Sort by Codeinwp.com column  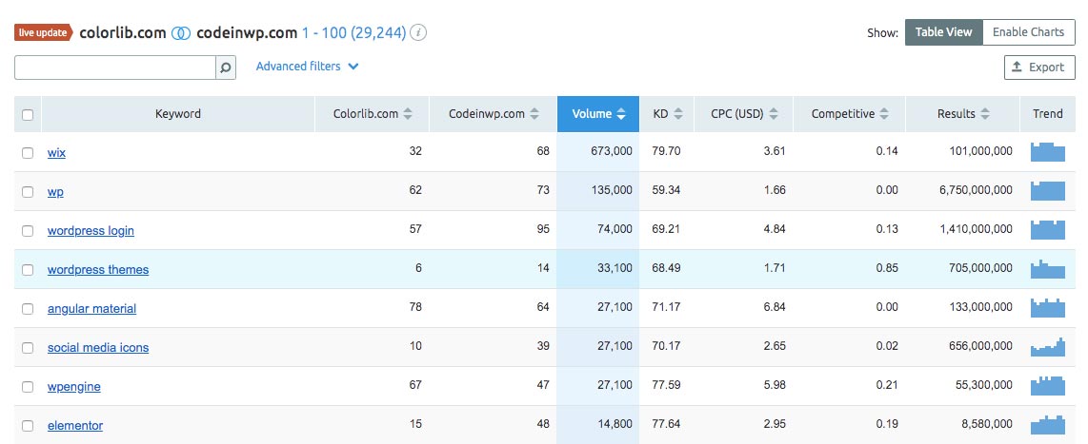click(x=494, y=113)
